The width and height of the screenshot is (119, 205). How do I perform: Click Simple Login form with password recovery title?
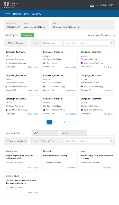tap(97, 157)
